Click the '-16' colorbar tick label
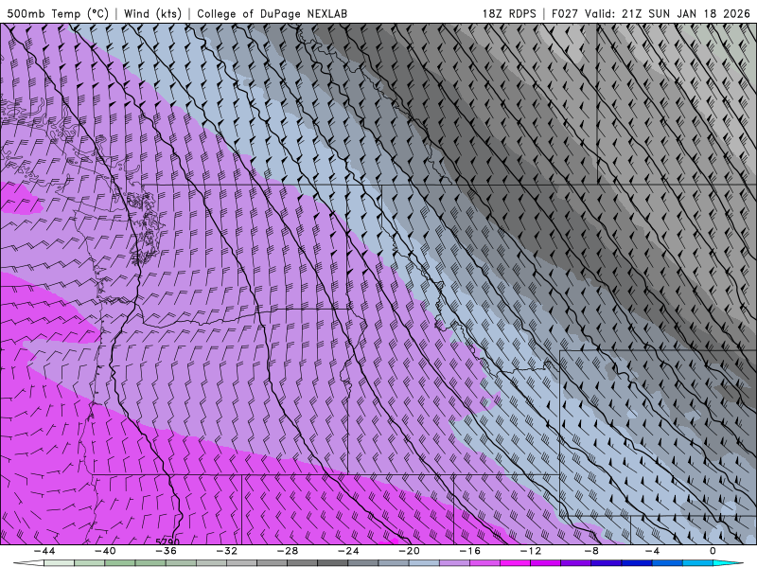This screenshot has height=568, width=757. (x=470, y=551)
